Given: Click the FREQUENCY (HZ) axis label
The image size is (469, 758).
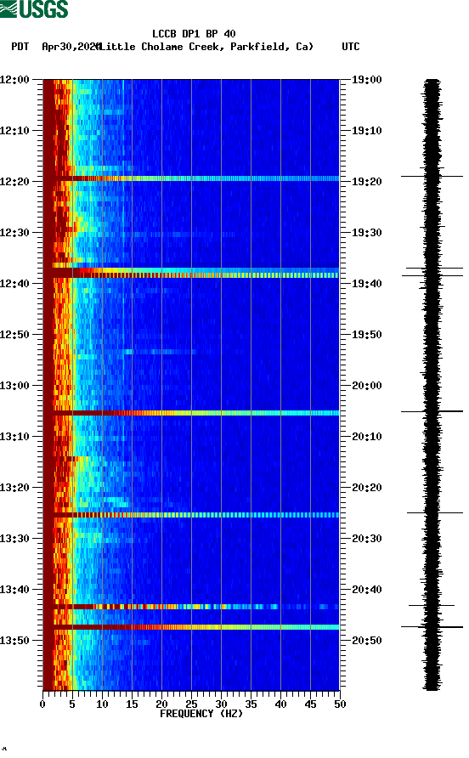Looking at the screenshot, I should click(201, 714).
